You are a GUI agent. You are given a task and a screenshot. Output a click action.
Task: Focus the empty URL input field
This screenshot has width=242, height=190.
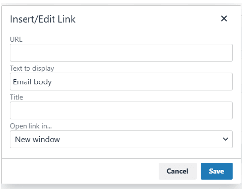point(121,53)
